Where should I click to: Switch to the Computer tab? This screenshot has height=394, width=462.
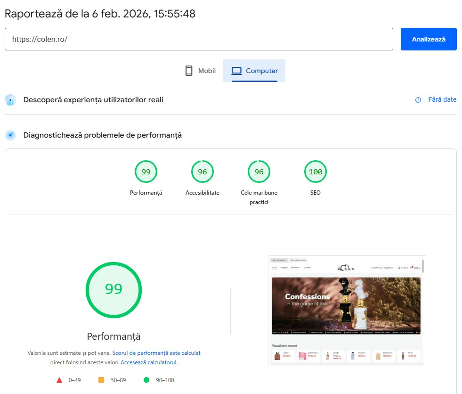click(x=254, y=71)
